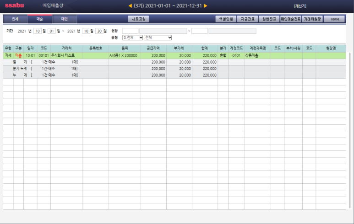Click the 거래처 column header
Viewport: 354px width, 224px height.
tap(67, 48)
